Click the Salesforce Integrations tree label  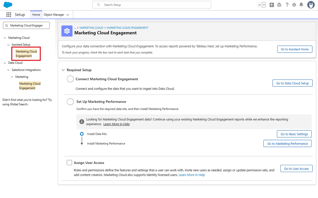26,70
